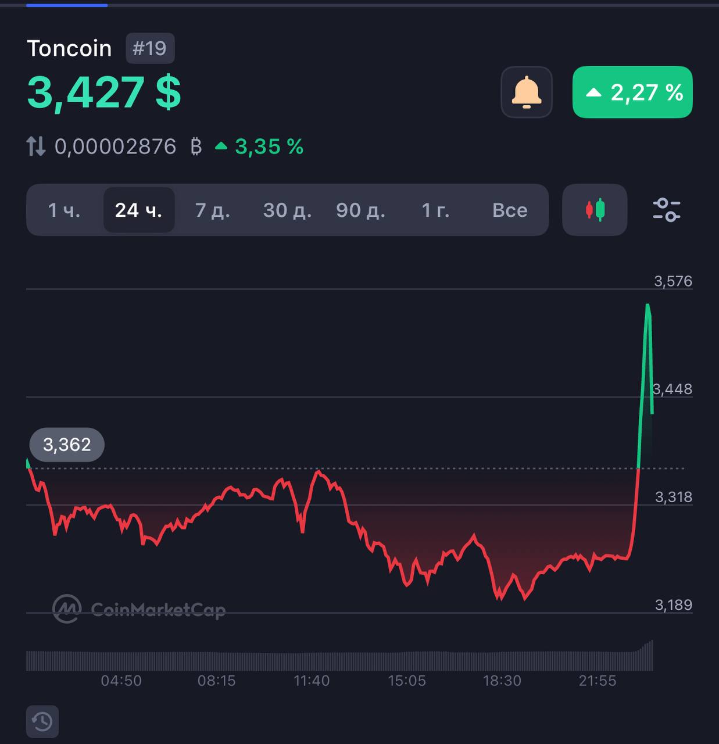Image resolution: width=719 pixels, height=744 pixels.
Task: Tap the 3,189 axis label
Action: [674, 605]
